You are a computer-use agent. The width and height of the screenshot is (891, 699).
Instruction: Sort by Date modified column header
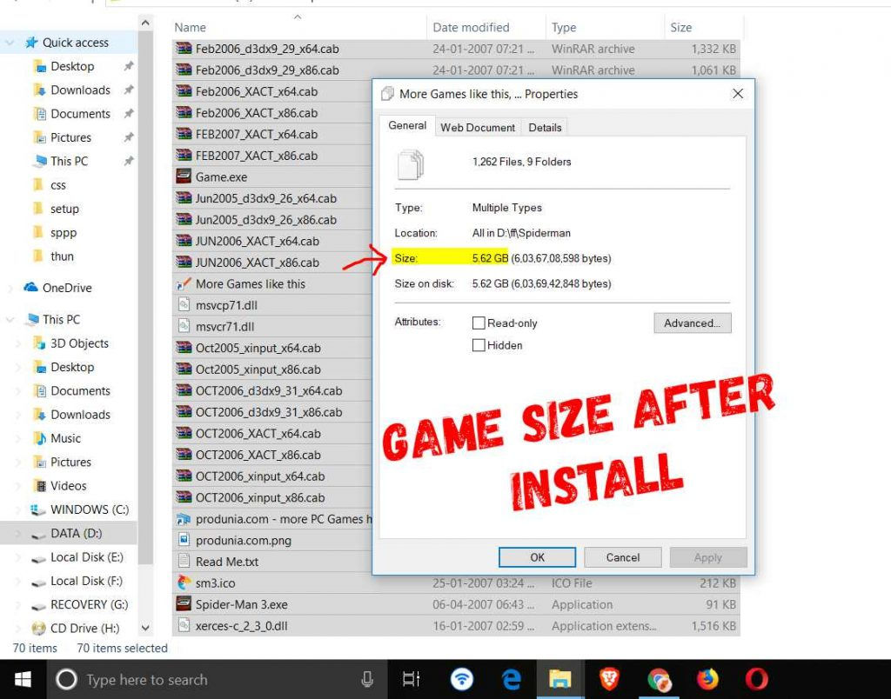(486, 27)
